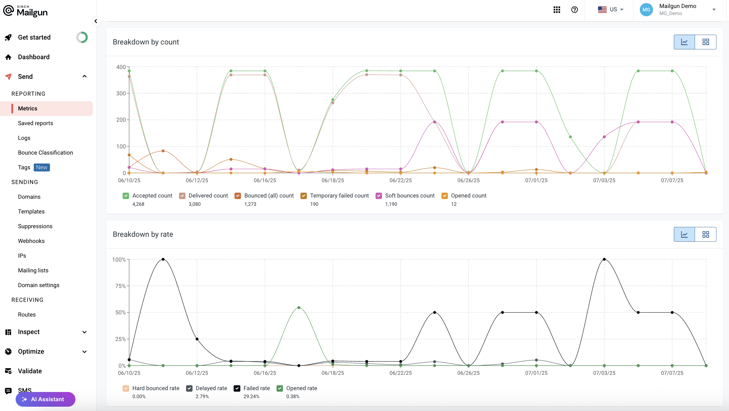Uncheck the Accepted count series

(126, 196)
